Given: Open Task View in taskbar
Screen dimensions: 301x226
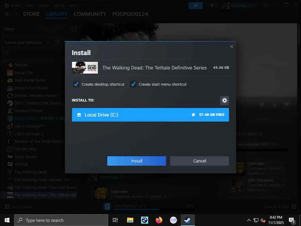Looking at the screenshot, I should (115, 220).
